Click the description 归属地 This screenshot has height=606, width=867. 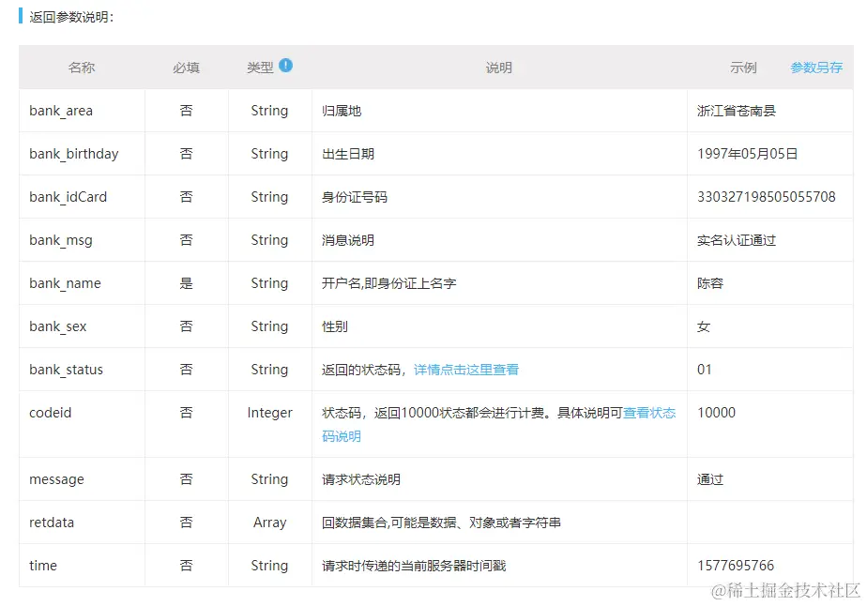coord(342,111)
